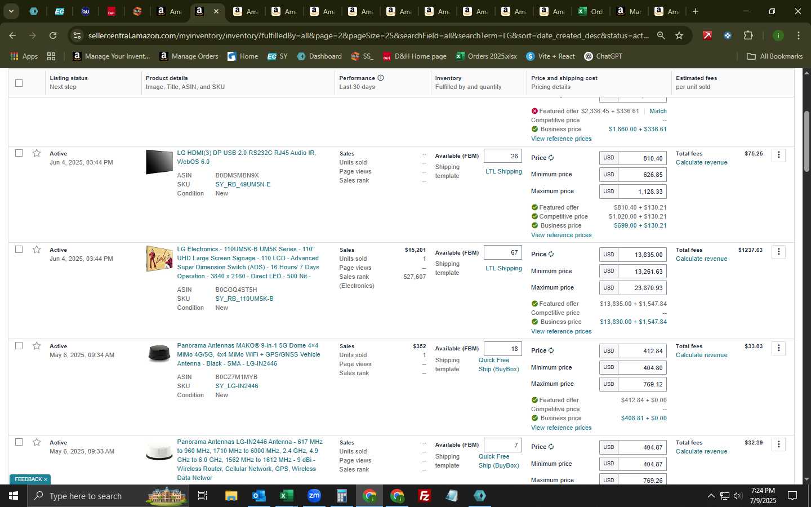Viewport: 811px width, 507px height.
Task: Click price refresh icon for SY_RB_110UM5K-B
Action: pyautogui.click(x=551, y=254)
